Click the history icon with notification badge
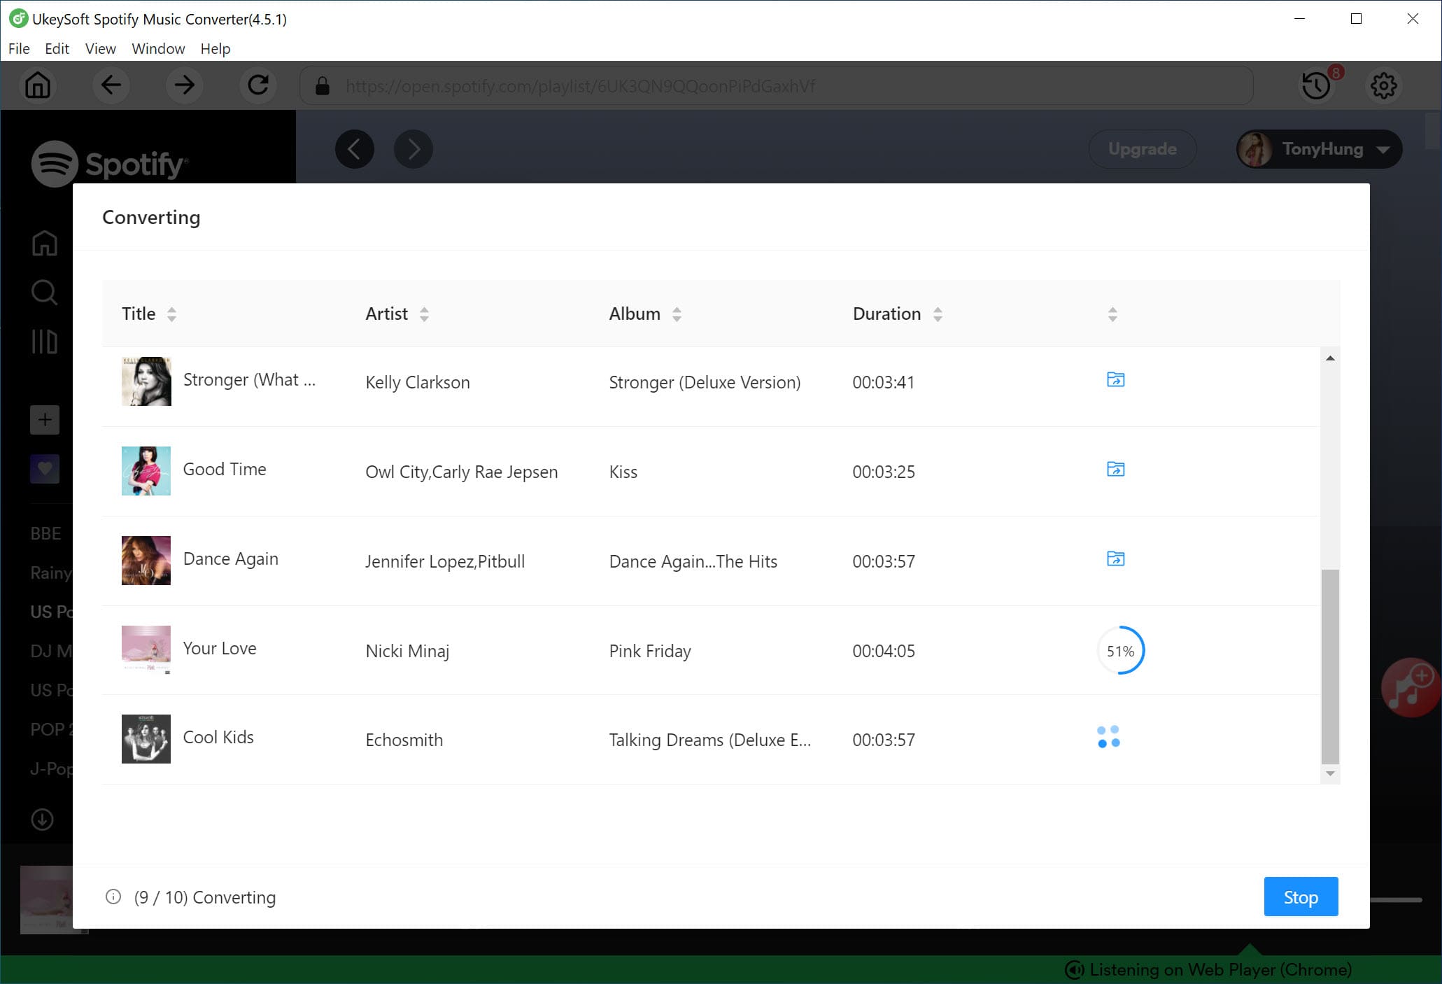 coord(1316,85)
